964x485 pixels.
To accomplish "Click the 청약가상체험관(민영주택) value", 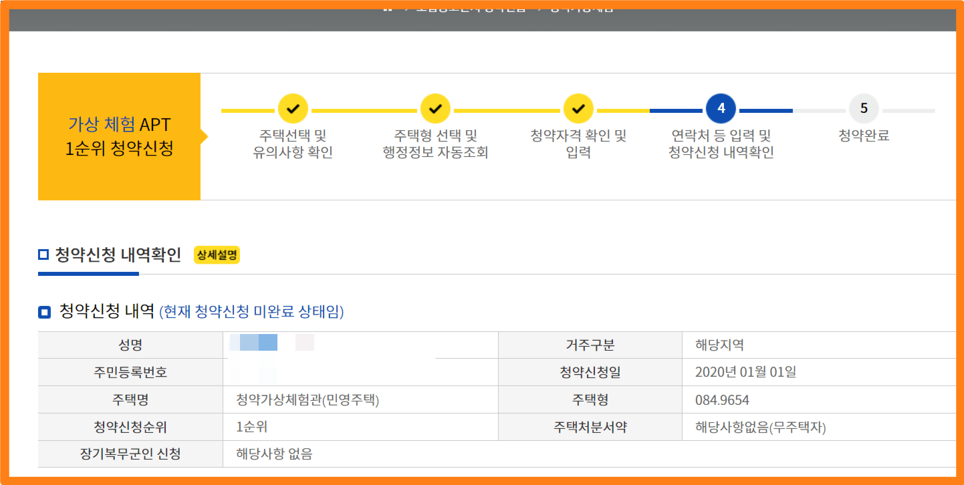I will tap(308, 400).
